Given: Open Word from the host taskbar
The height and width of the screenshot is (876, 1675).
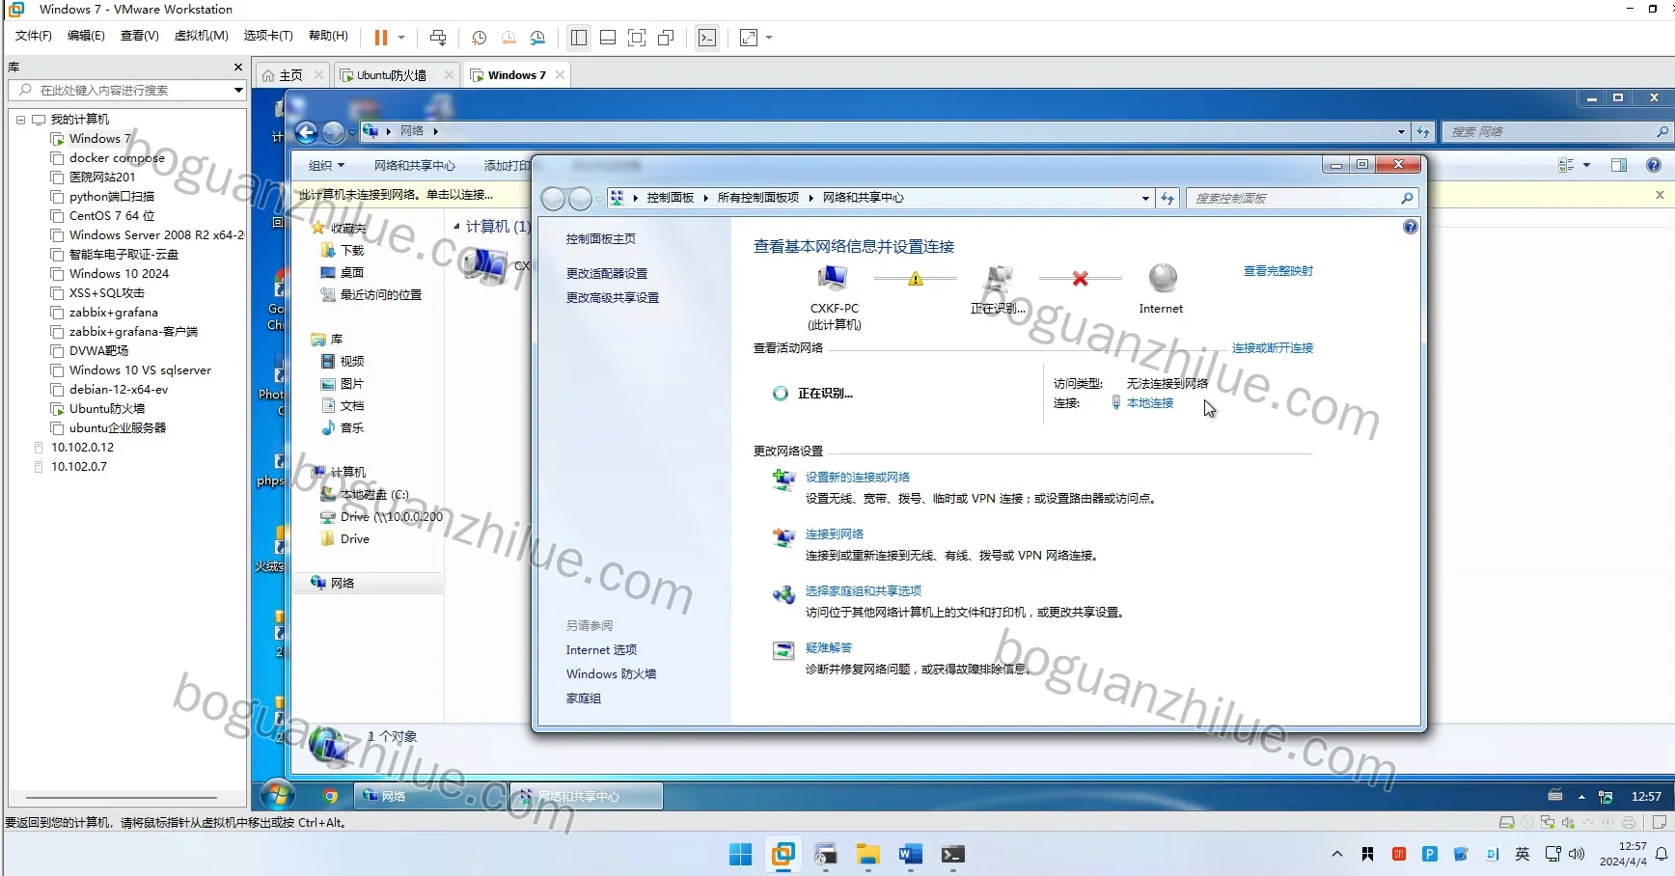Looking at the screenshot, I should [x=910, y=855].
